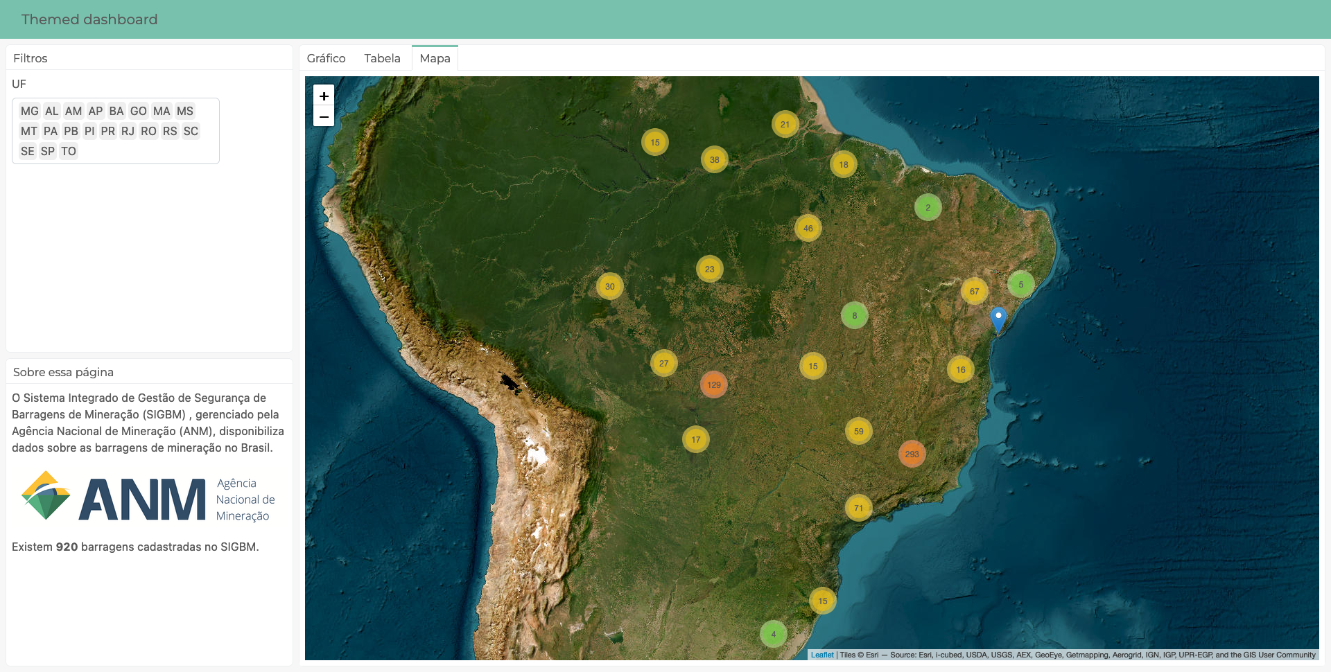Click the map zoom in plus button
Image resolution: width=1331 pixels, height=672 pixels.
pos(324,96)
